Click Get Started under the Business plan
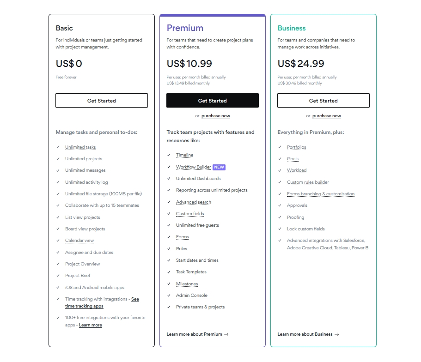The height and width of the screenshot is (362, 421). [x=323, y=100]
